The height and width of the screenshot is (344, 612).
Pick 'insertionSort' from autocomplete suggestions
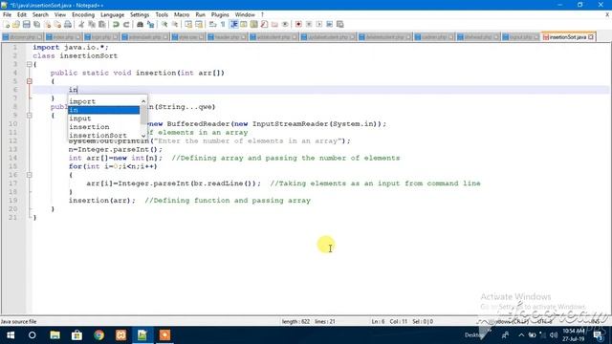click(104, 136)
